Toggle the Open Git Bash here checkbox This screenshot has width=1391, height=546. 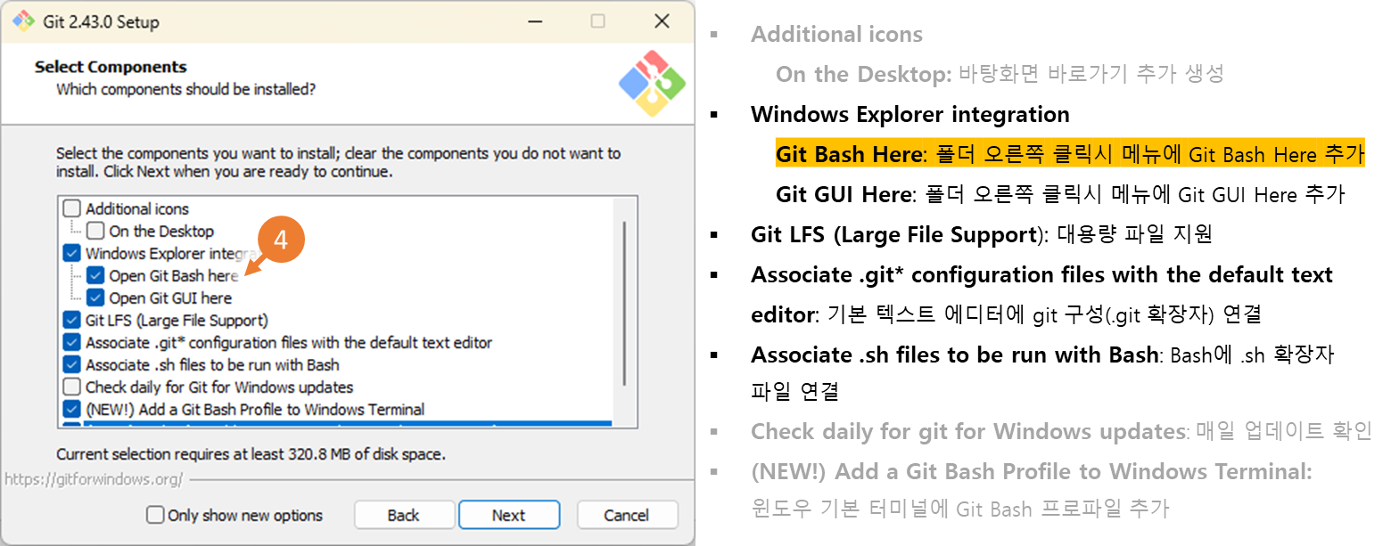pos(95,276)
